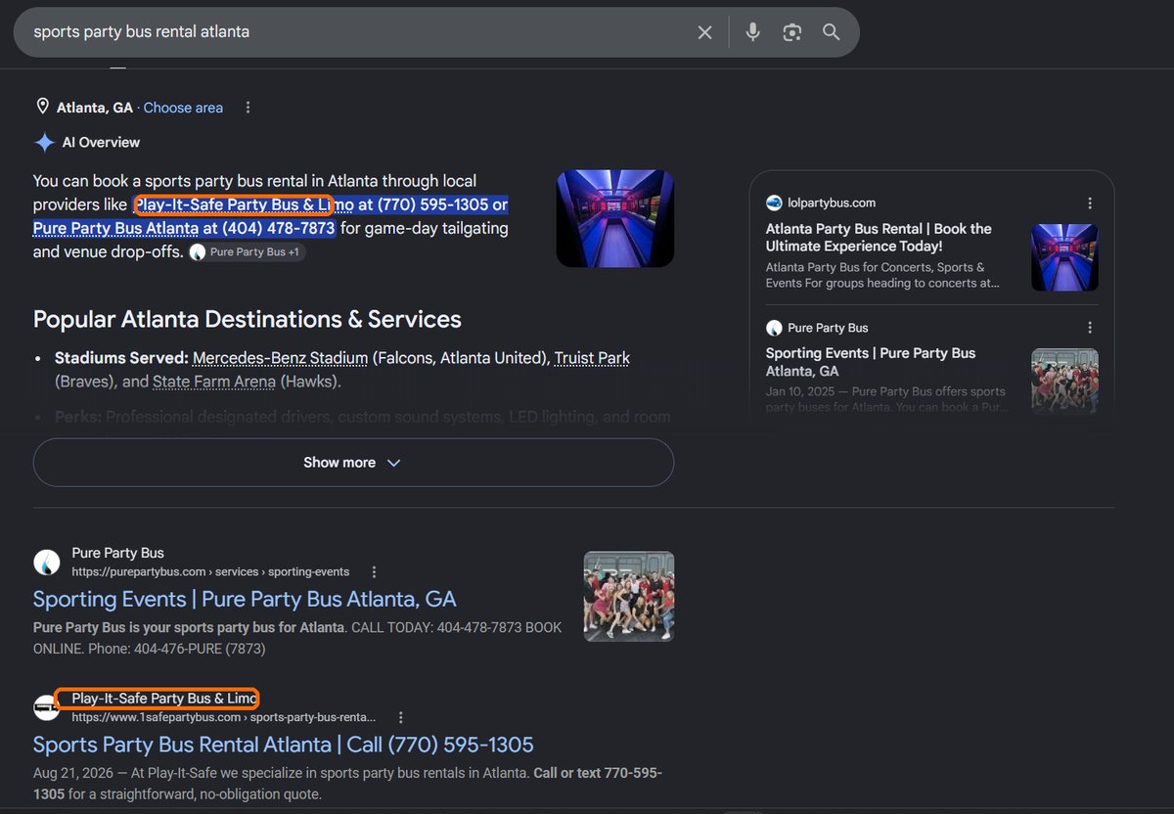Open State Farm Arena link
Screen dimensions: 1174x814
(214, 382)
